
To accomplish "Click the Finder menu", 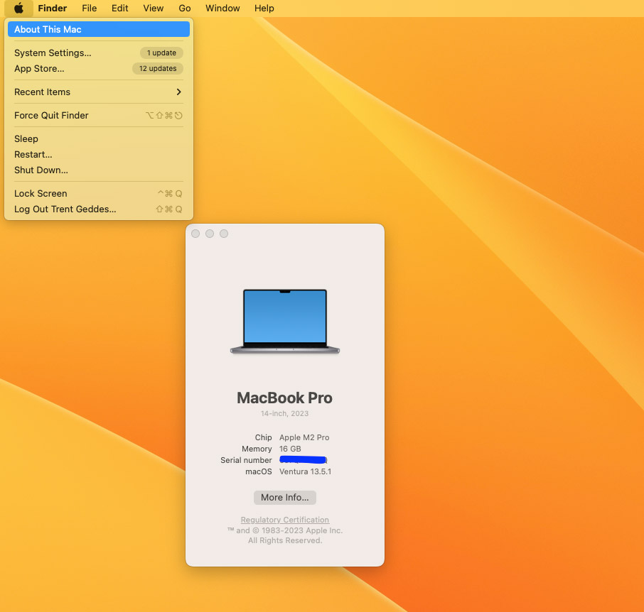I will pos(52,9).
